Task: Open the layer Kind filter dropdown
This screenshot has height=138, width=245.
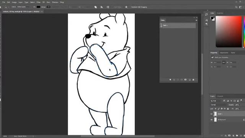Action: click(x=216, y=101)
